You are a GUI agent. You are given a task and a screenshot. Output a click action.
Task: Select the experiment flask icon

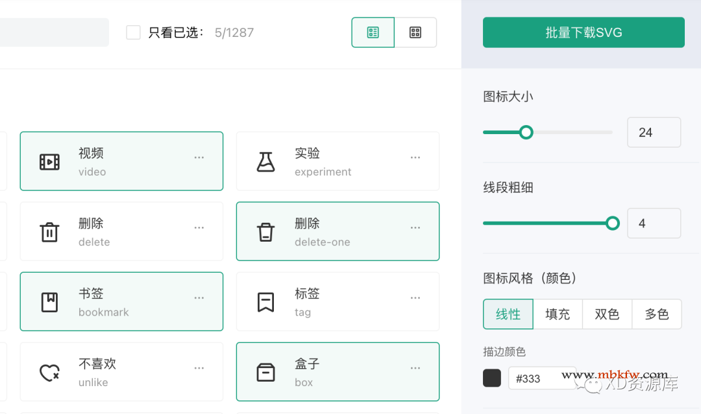[x=265, y=162]
